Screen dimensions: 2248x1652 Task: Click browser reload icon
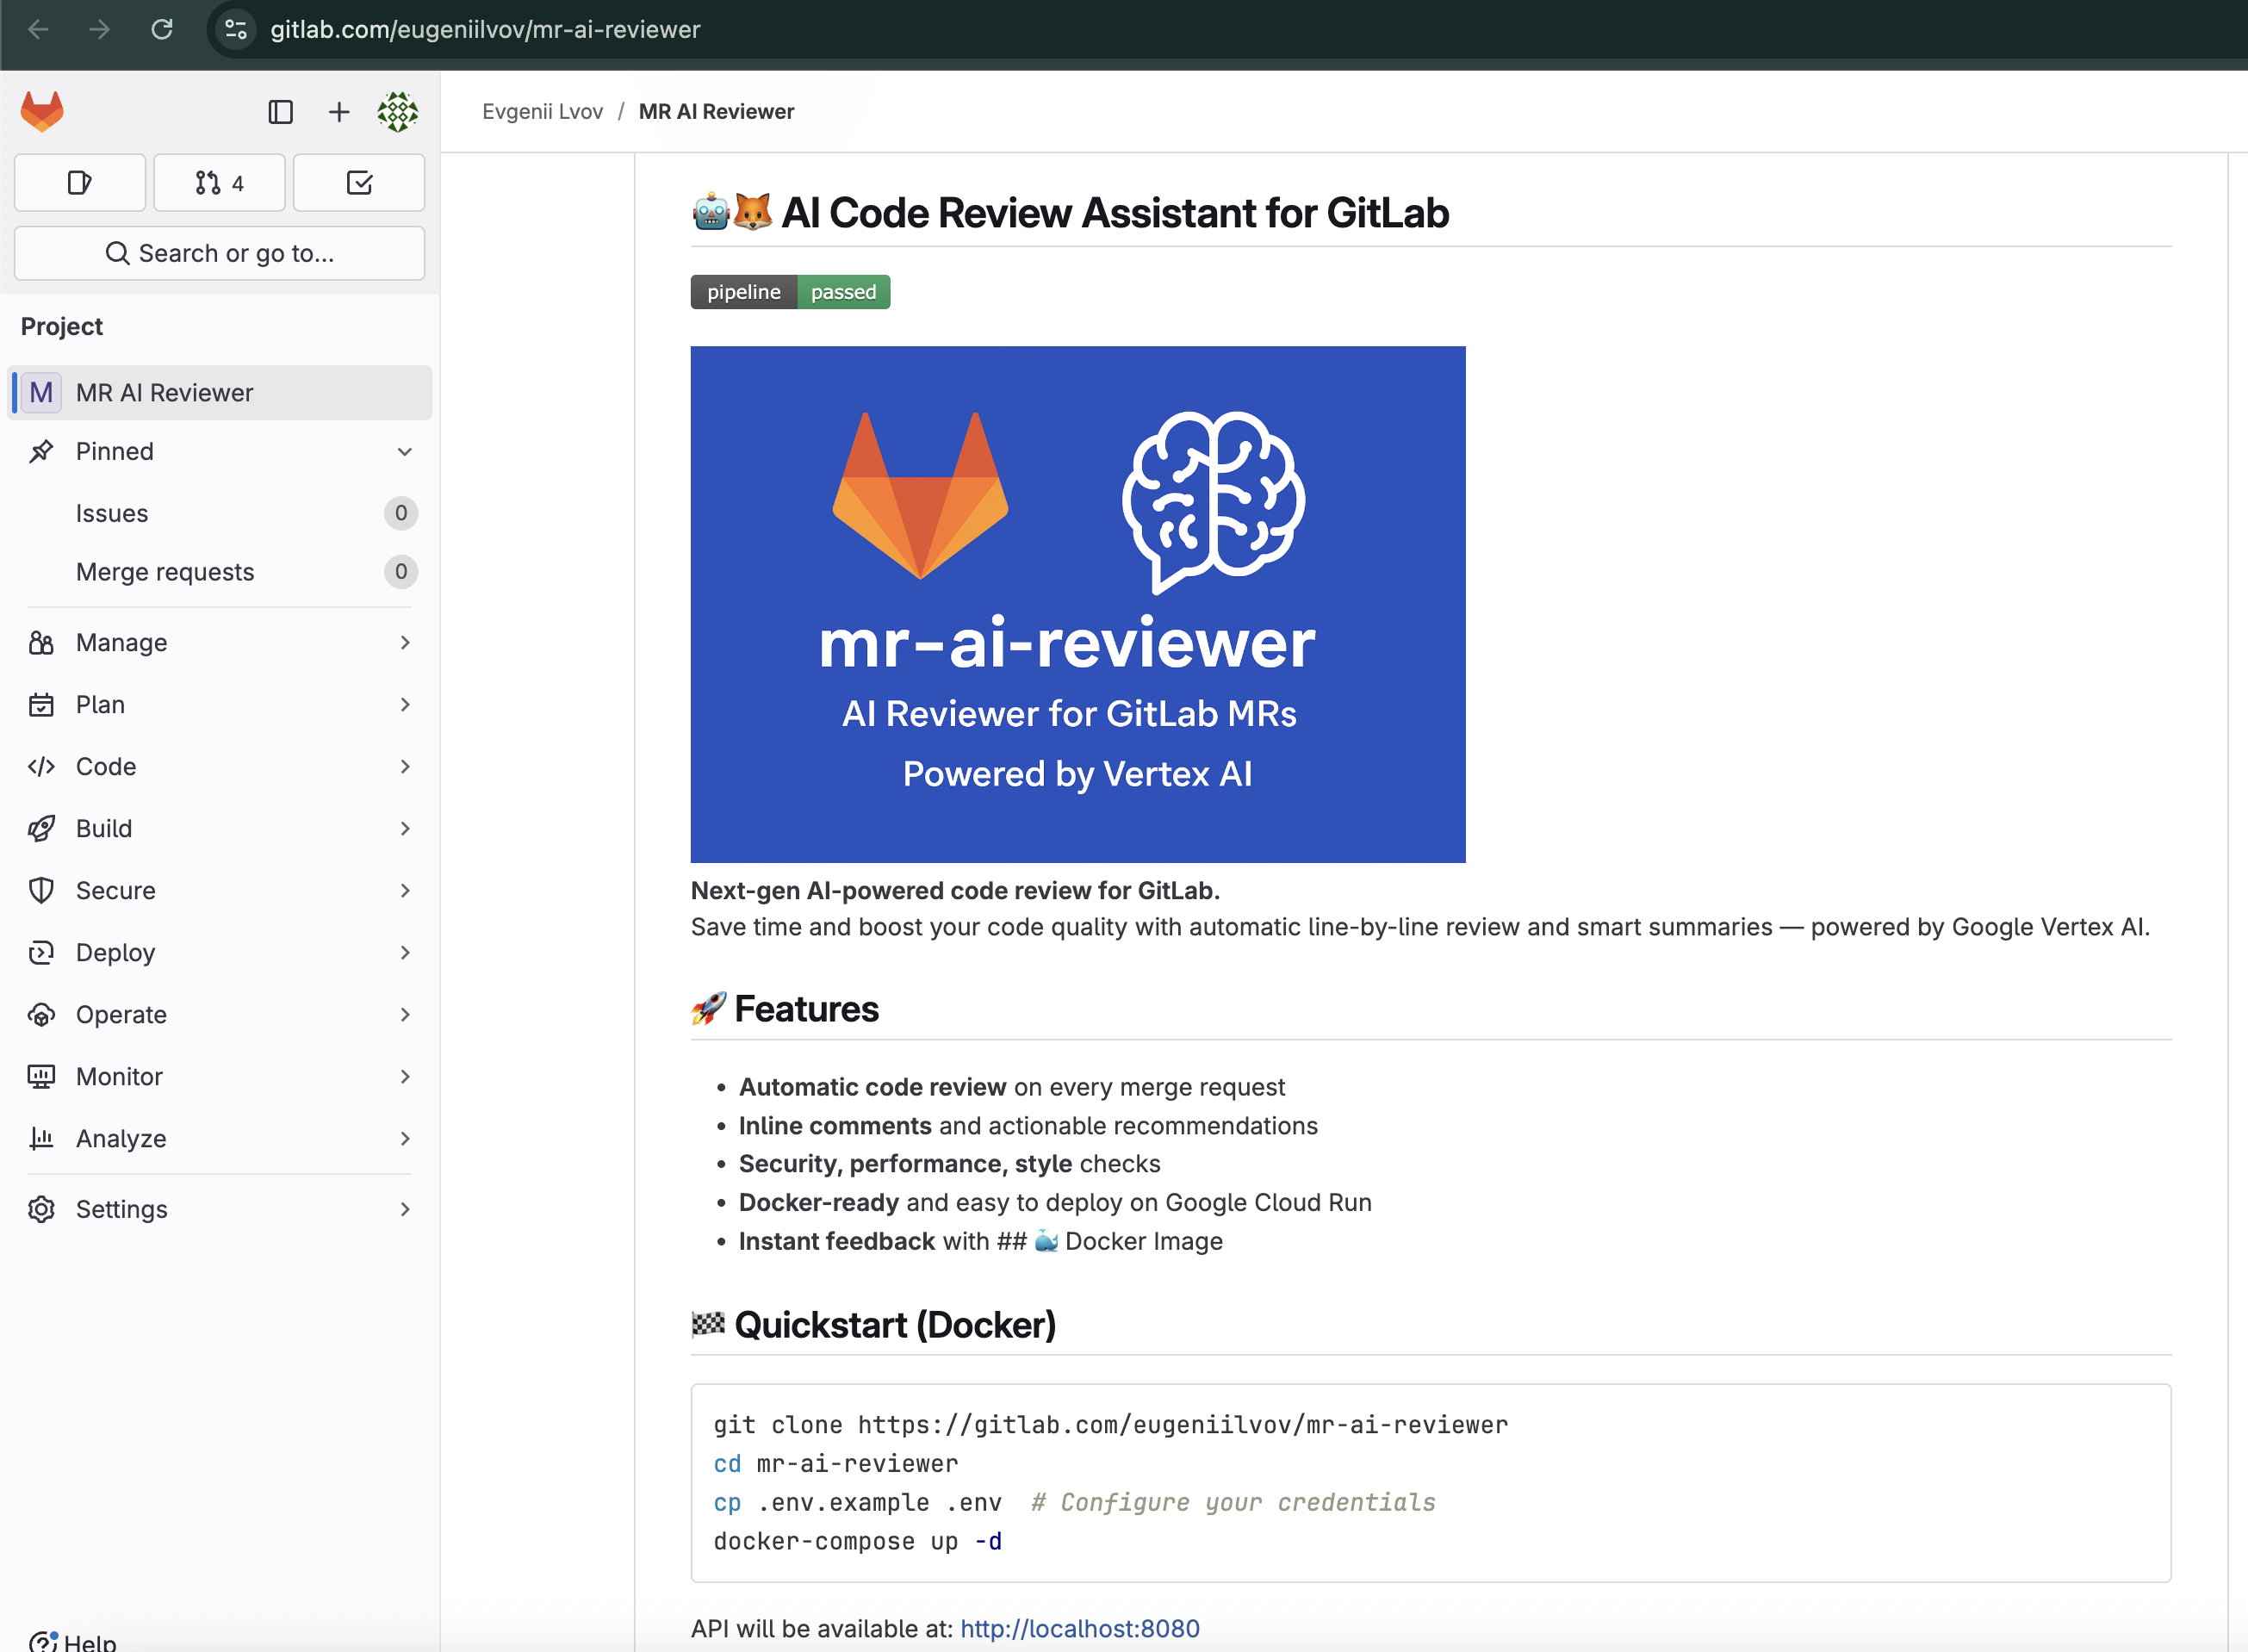[x=162, y=29]
